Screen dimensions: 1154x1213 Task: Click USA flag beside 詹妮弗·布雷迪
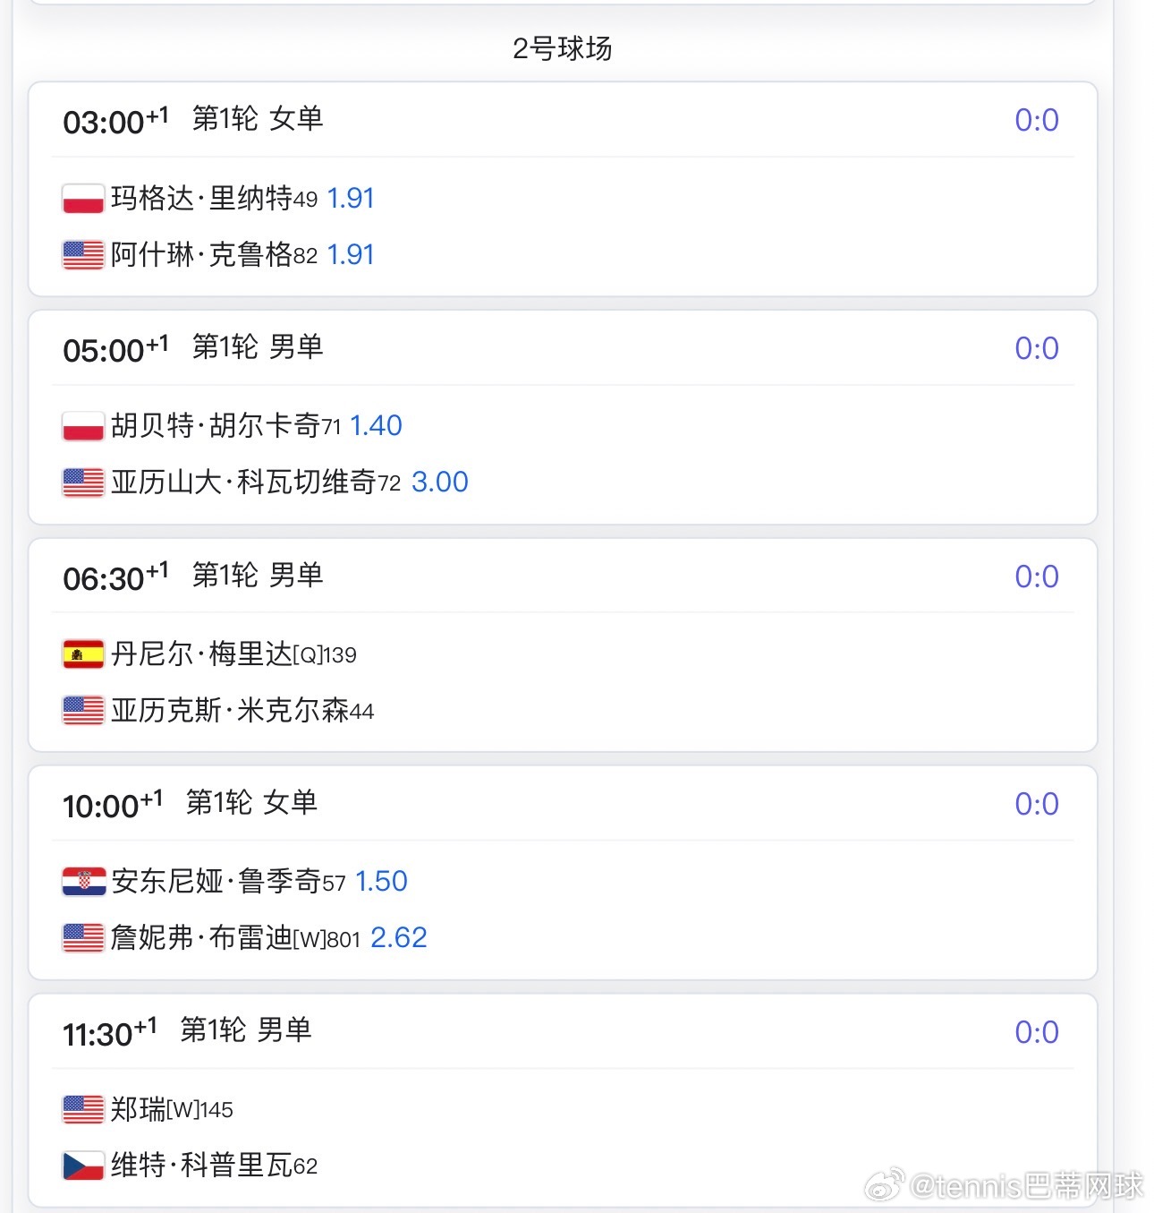coord(83,938)
